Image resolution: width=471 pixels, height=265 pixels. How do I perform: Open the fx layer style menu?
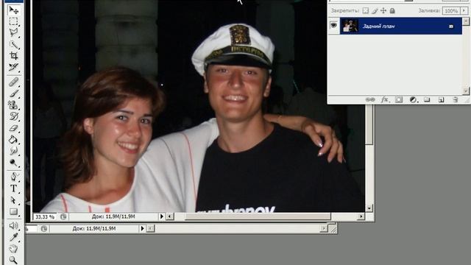coord(384,100)
